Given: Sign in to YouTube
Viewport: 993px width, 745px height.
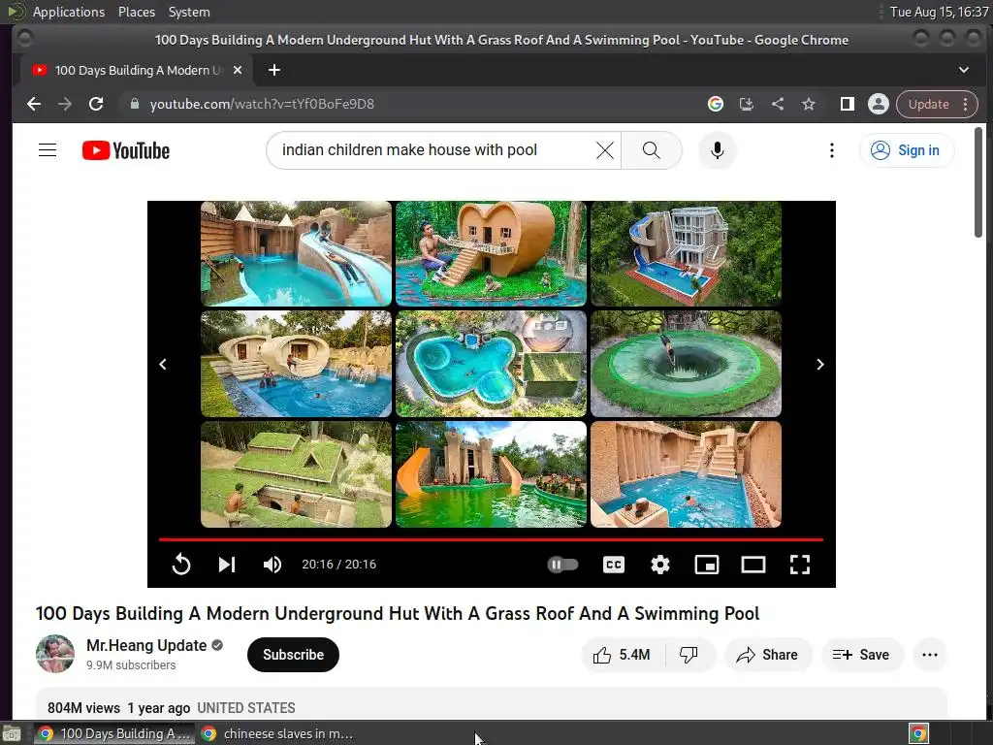Looking at the screenshot, I should [x=907, y=150].
